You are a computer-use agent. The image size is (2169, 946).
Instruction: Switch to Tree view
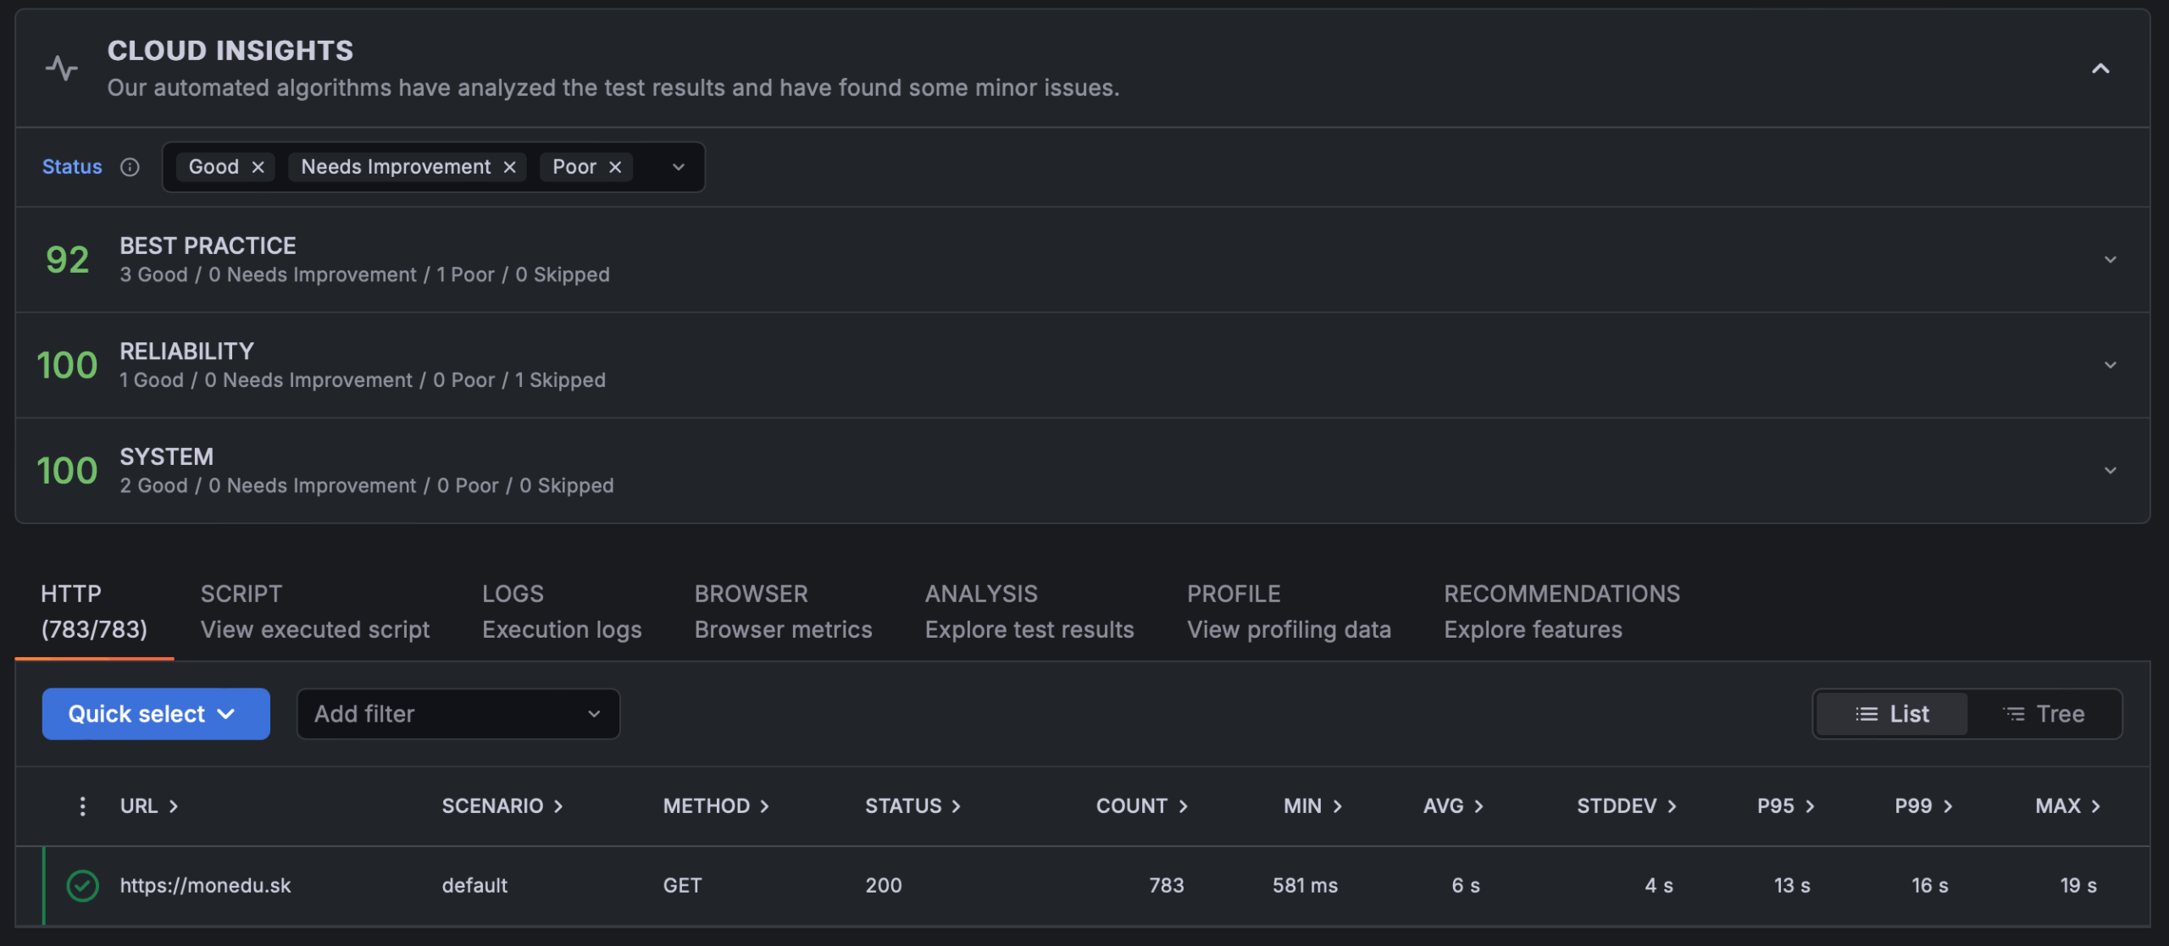2044,714
